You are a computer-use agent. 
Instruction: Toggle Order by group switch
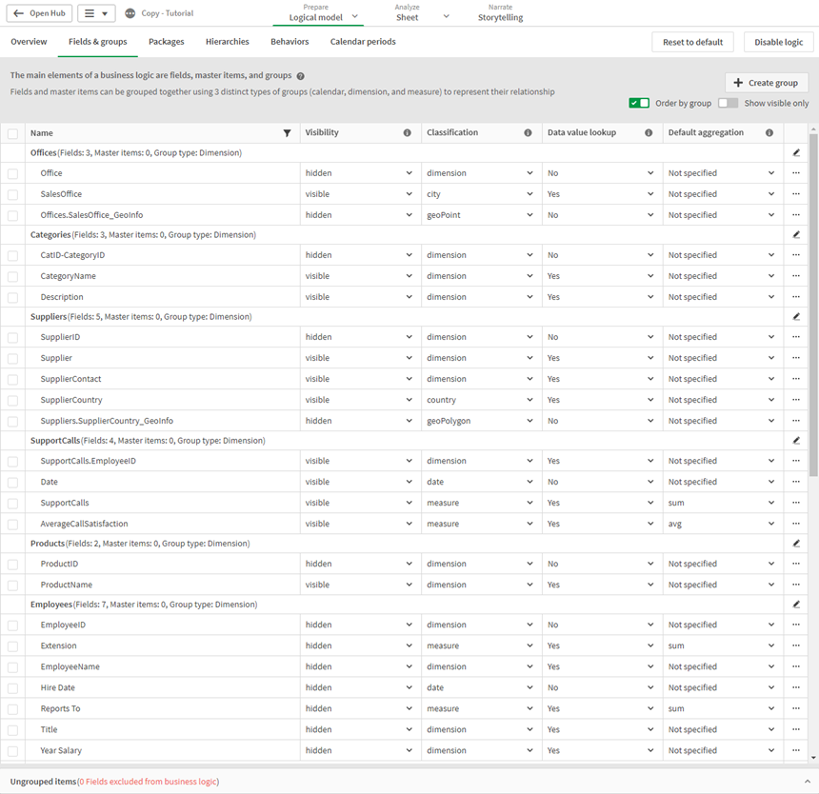639,103
